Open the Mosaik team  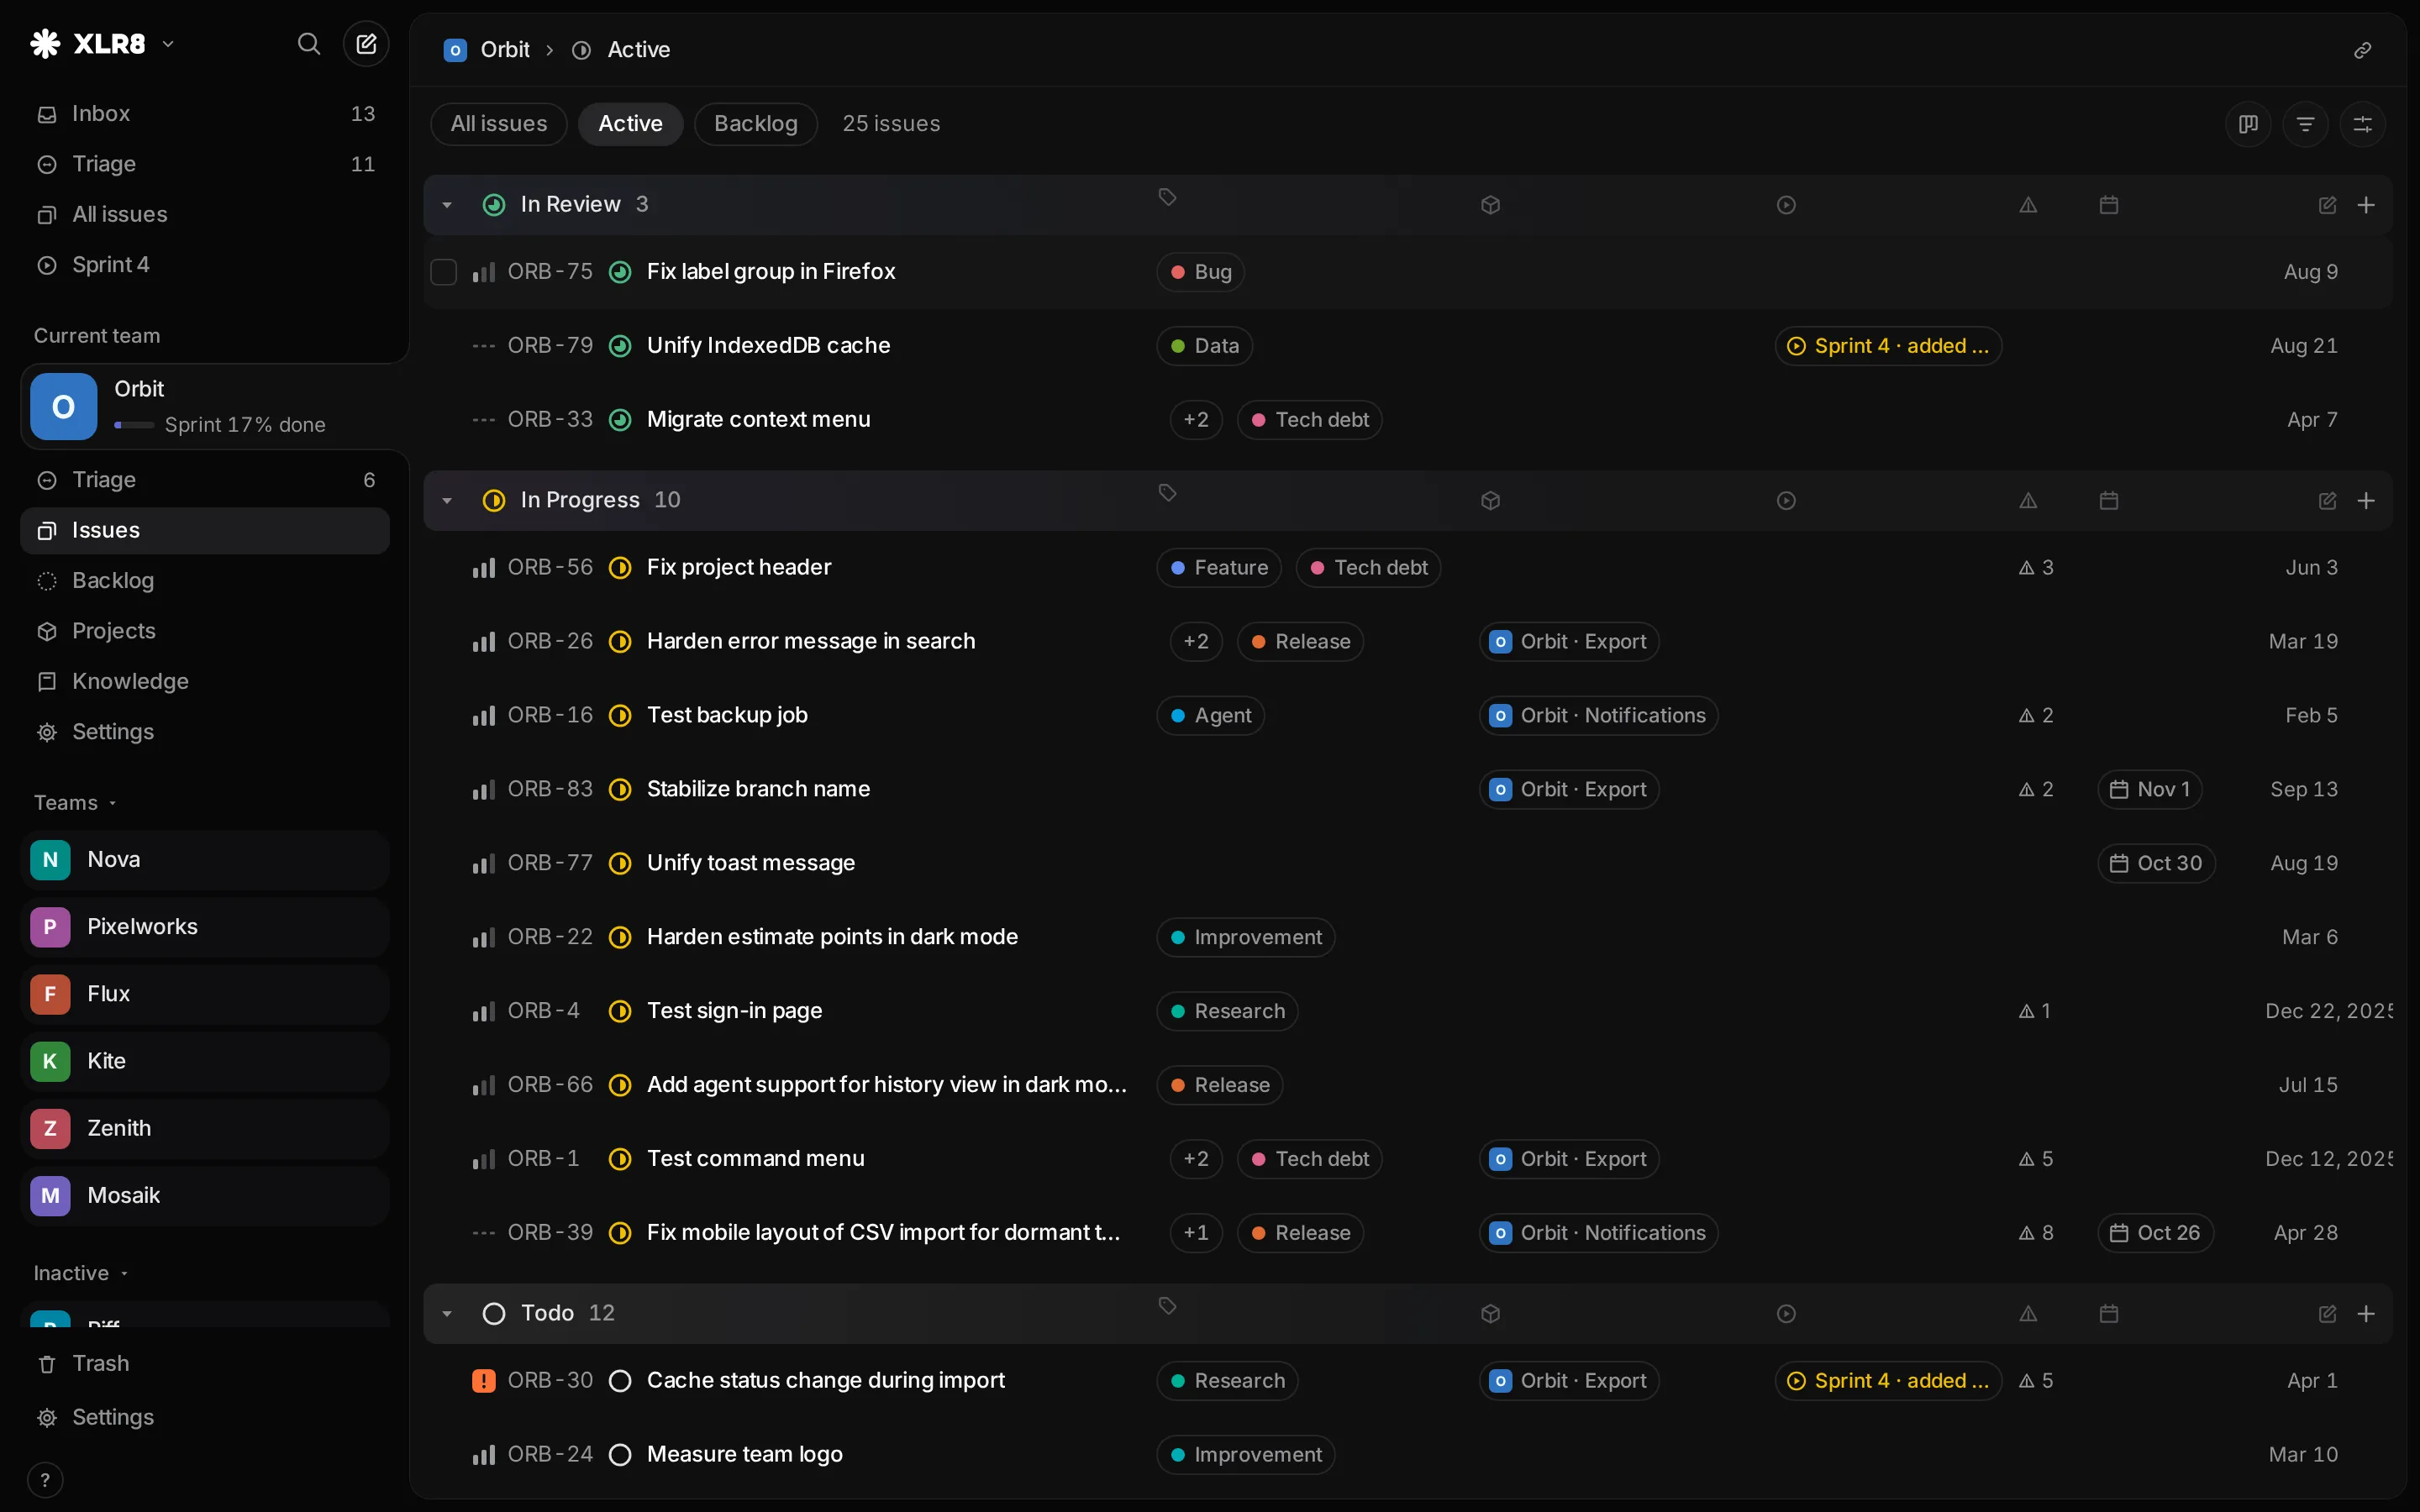(204, 1196)
